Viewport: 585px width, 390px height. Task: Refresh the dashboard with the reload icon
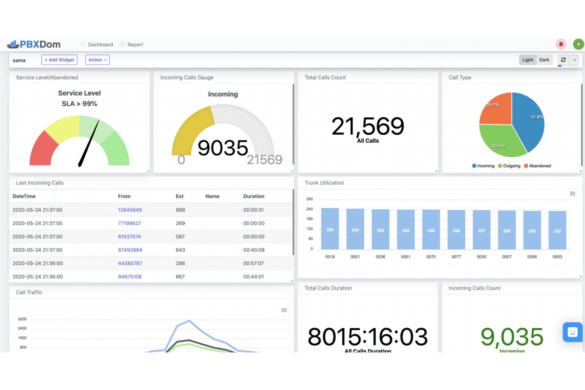point(563,60)
